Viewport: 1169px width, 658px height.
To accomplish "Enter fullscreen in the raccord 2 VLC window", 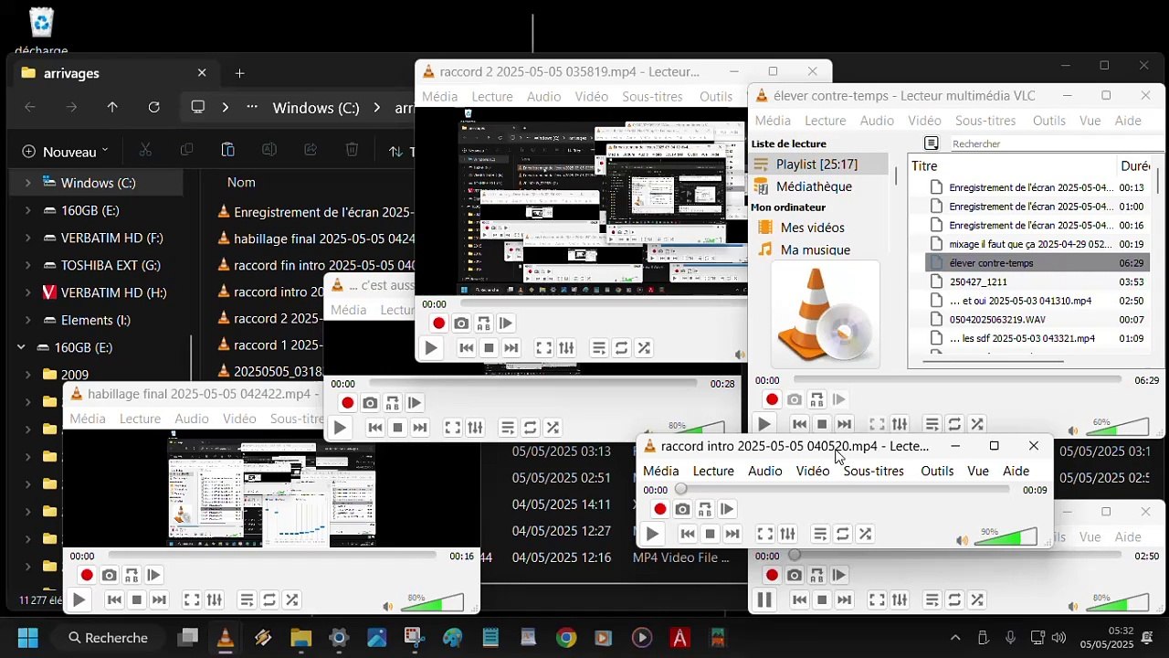I will pyautogui.click(x=543, y=348).
